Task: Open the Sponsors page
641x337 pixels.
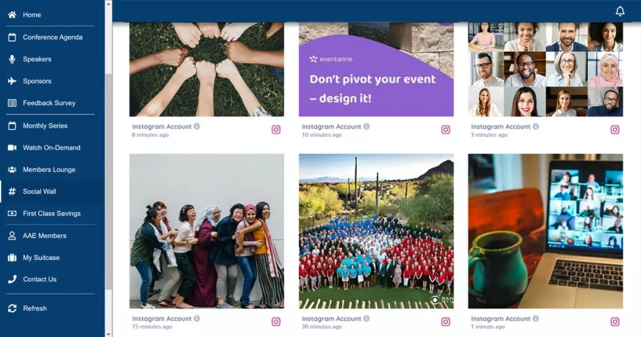Action: pos(37,81)
